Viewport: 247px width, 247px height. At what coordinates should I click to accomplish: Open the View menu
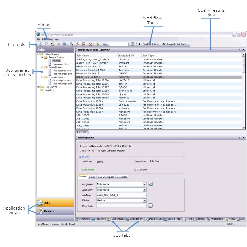[50, 40]
